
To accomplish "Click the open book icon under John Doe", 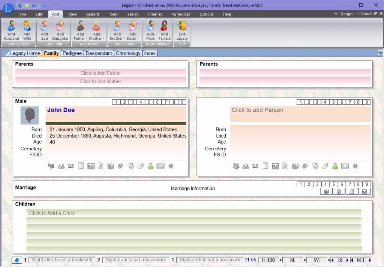I will tap(160, 166).
